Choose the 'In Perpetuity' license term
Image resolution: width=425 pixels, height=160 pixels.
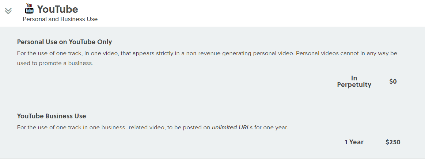(x=354, y=81)
